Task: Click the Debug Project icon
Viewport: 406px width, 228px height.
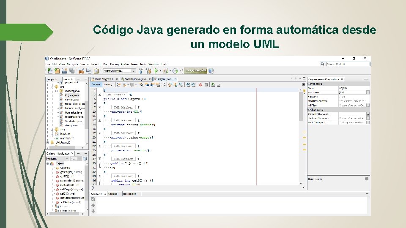Action: 166,71
